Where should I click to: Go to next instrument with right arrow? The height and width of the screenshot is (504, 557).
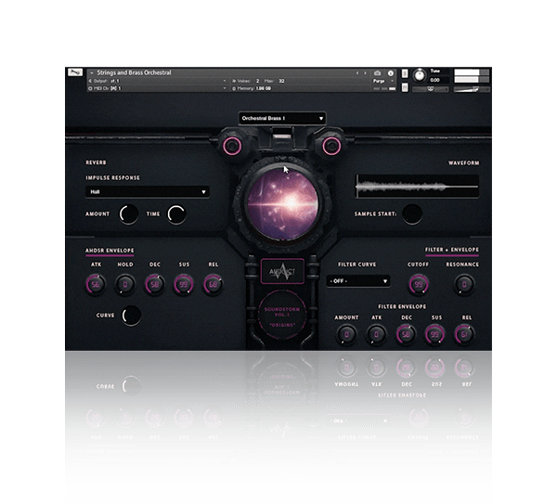(365, 73)
